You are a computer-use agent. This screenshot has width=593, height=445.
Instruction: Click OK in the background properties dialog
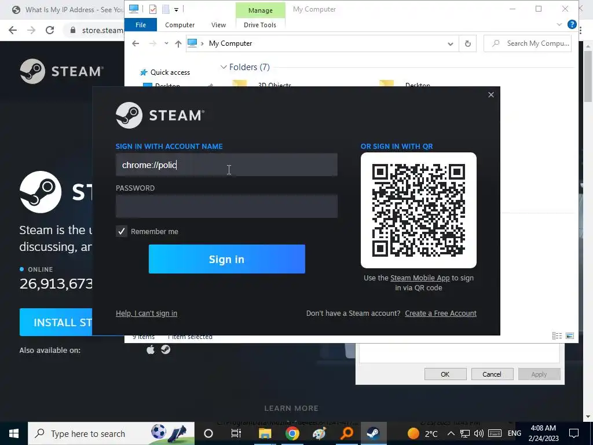445,374
